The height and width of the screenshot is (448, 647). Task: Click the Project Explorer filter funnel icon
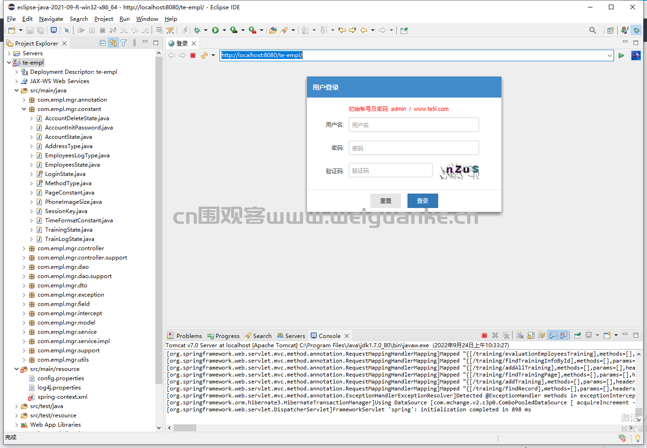tap(124, 43)
